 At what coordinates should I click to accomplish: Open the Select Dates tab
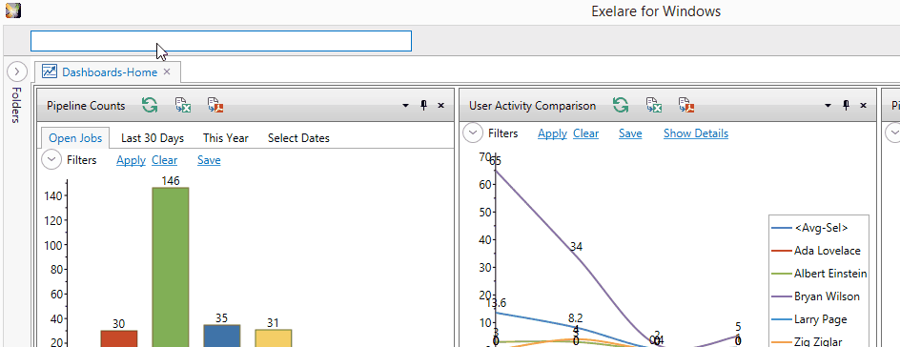point(298,138)
